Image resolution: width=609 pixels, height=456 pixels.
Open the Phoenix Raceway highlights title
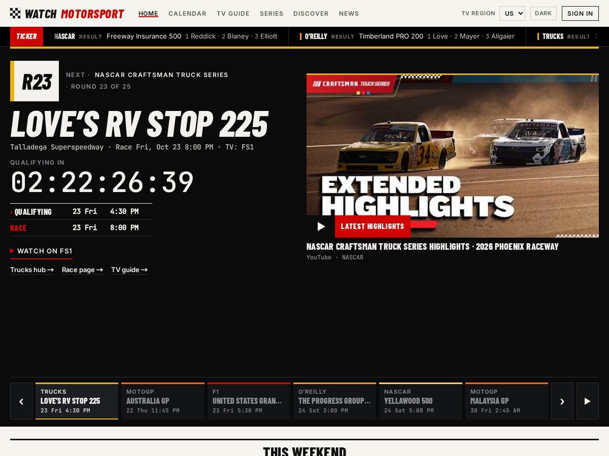(432, 247)
